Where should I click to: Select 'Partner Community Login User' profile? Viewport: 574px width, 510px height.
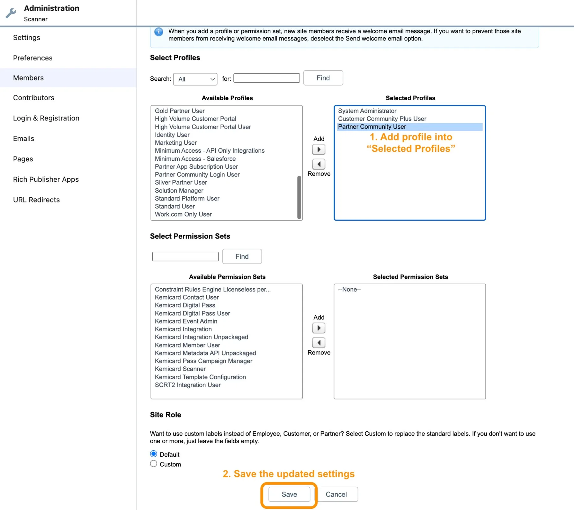[197, 175]
